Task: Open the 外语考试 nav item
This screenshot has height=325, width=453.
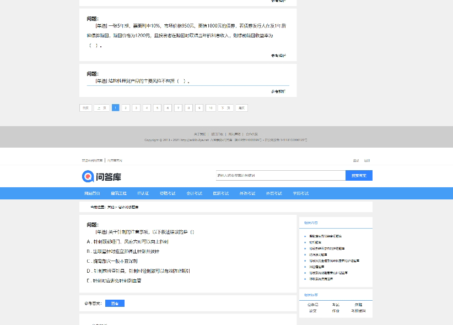Action: [x=247, y=193]
